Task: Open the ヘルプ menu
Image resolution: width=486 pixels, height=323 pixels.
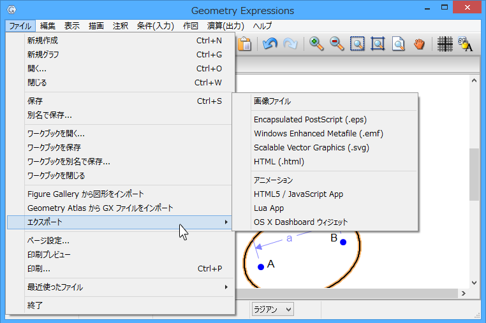Action: tap(262, 25)
